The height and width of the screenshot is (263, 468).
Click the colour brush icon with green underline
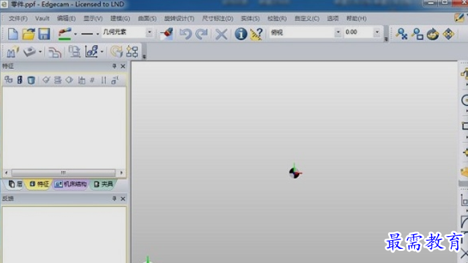click(x=65, y=34)
